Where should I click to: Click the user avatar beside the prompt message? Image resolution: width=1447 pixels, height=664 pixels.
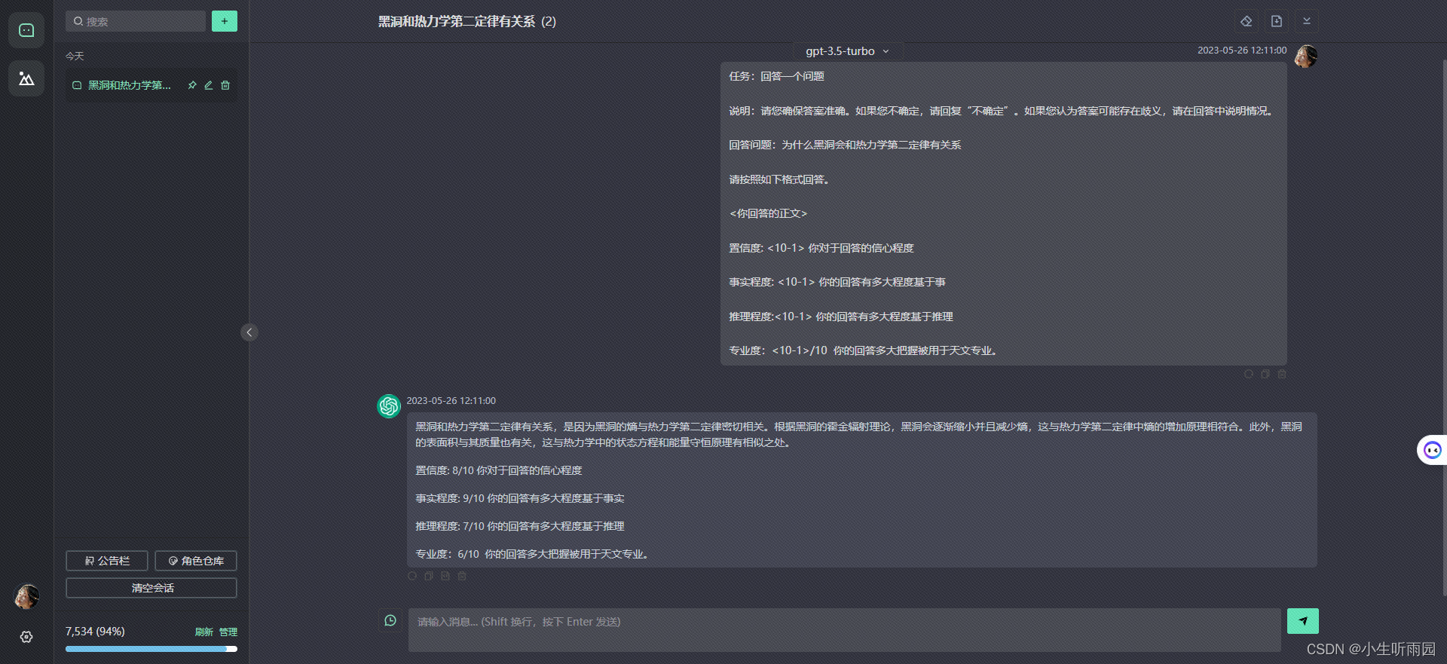(x=1306, y=57)
